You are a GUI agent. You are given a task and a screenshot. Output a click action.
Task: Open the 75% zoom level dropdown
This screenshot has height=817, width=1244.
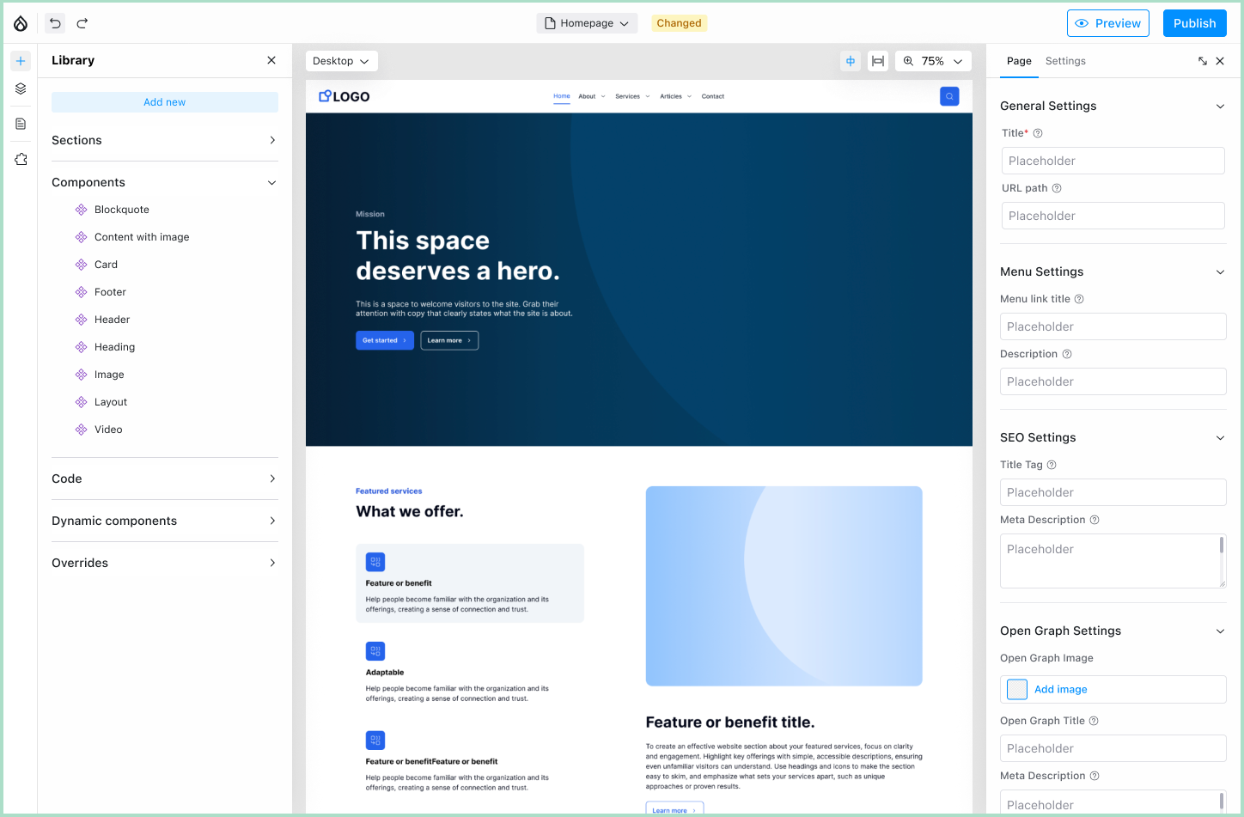933,61
